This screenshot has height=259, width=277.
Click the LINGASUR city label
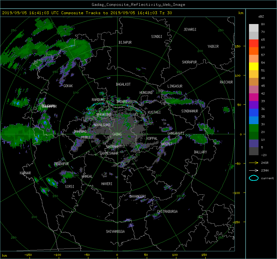coord(175,86)
